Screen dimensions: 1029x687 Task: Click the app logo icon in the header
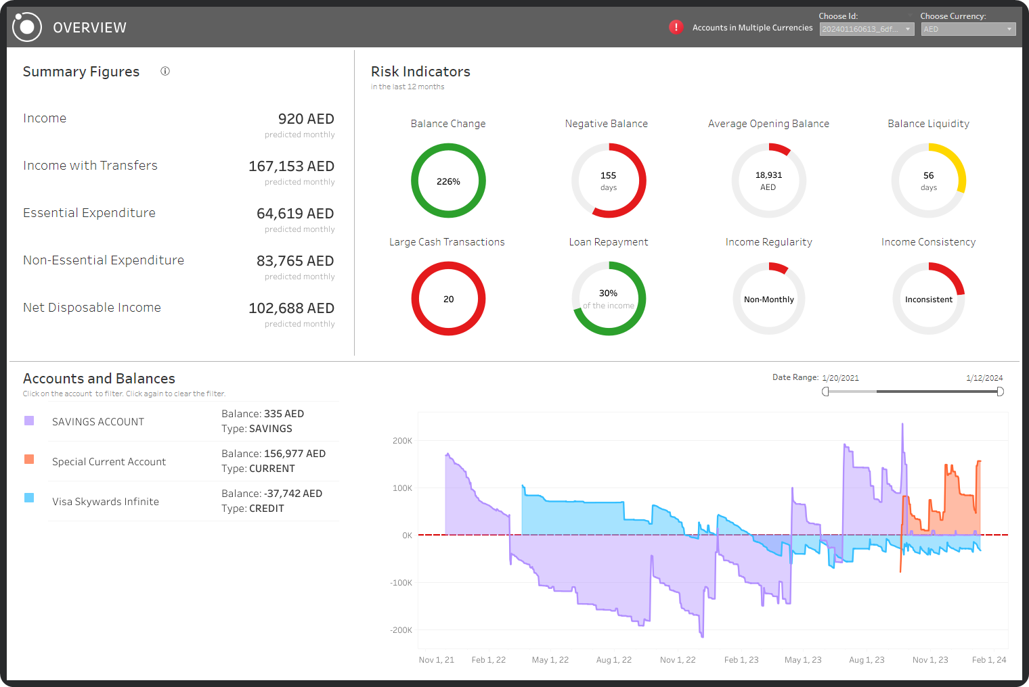point(27,27)
